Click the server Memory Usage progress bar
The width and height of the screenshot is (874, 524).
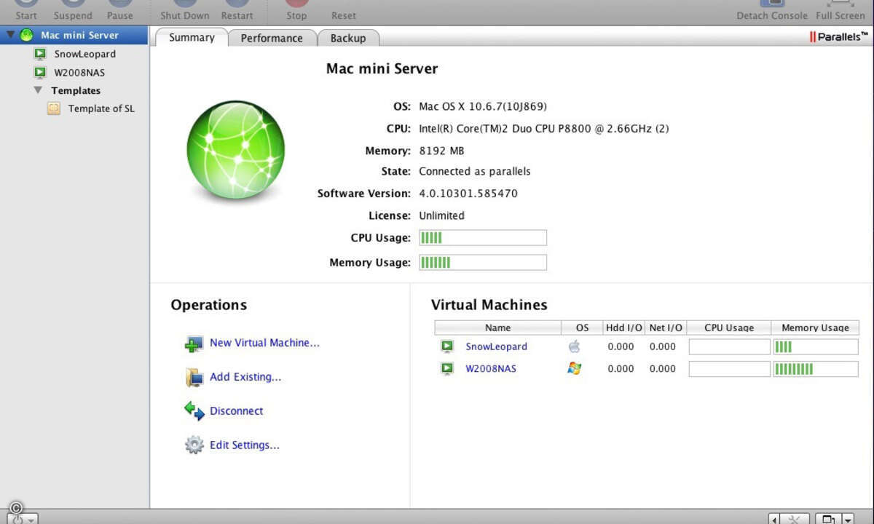[x=483, y=263]
